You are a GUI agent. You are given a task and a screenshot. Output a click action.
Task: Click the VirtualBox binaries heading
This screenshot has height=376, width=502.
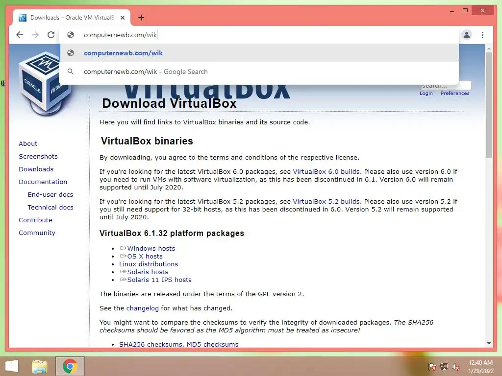(x=147, y=141)
